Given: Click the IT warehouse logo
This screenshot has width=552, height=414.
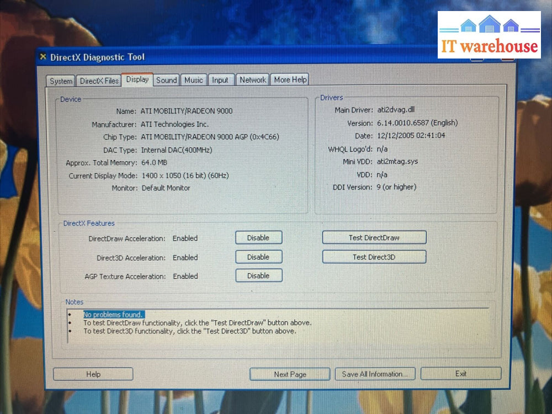Looking at the screenshot, I should point(489,35).
